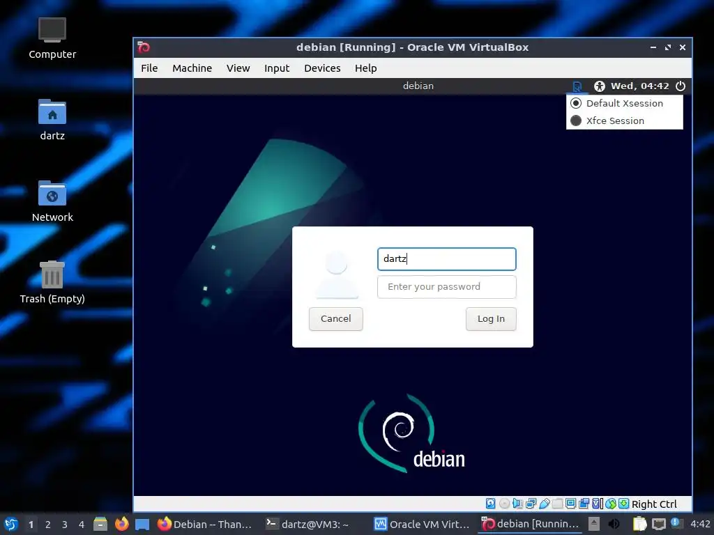This screenshot has width=714, height=535.
Task: Click the Enter your password field
Action: click(x=447, y=287)
